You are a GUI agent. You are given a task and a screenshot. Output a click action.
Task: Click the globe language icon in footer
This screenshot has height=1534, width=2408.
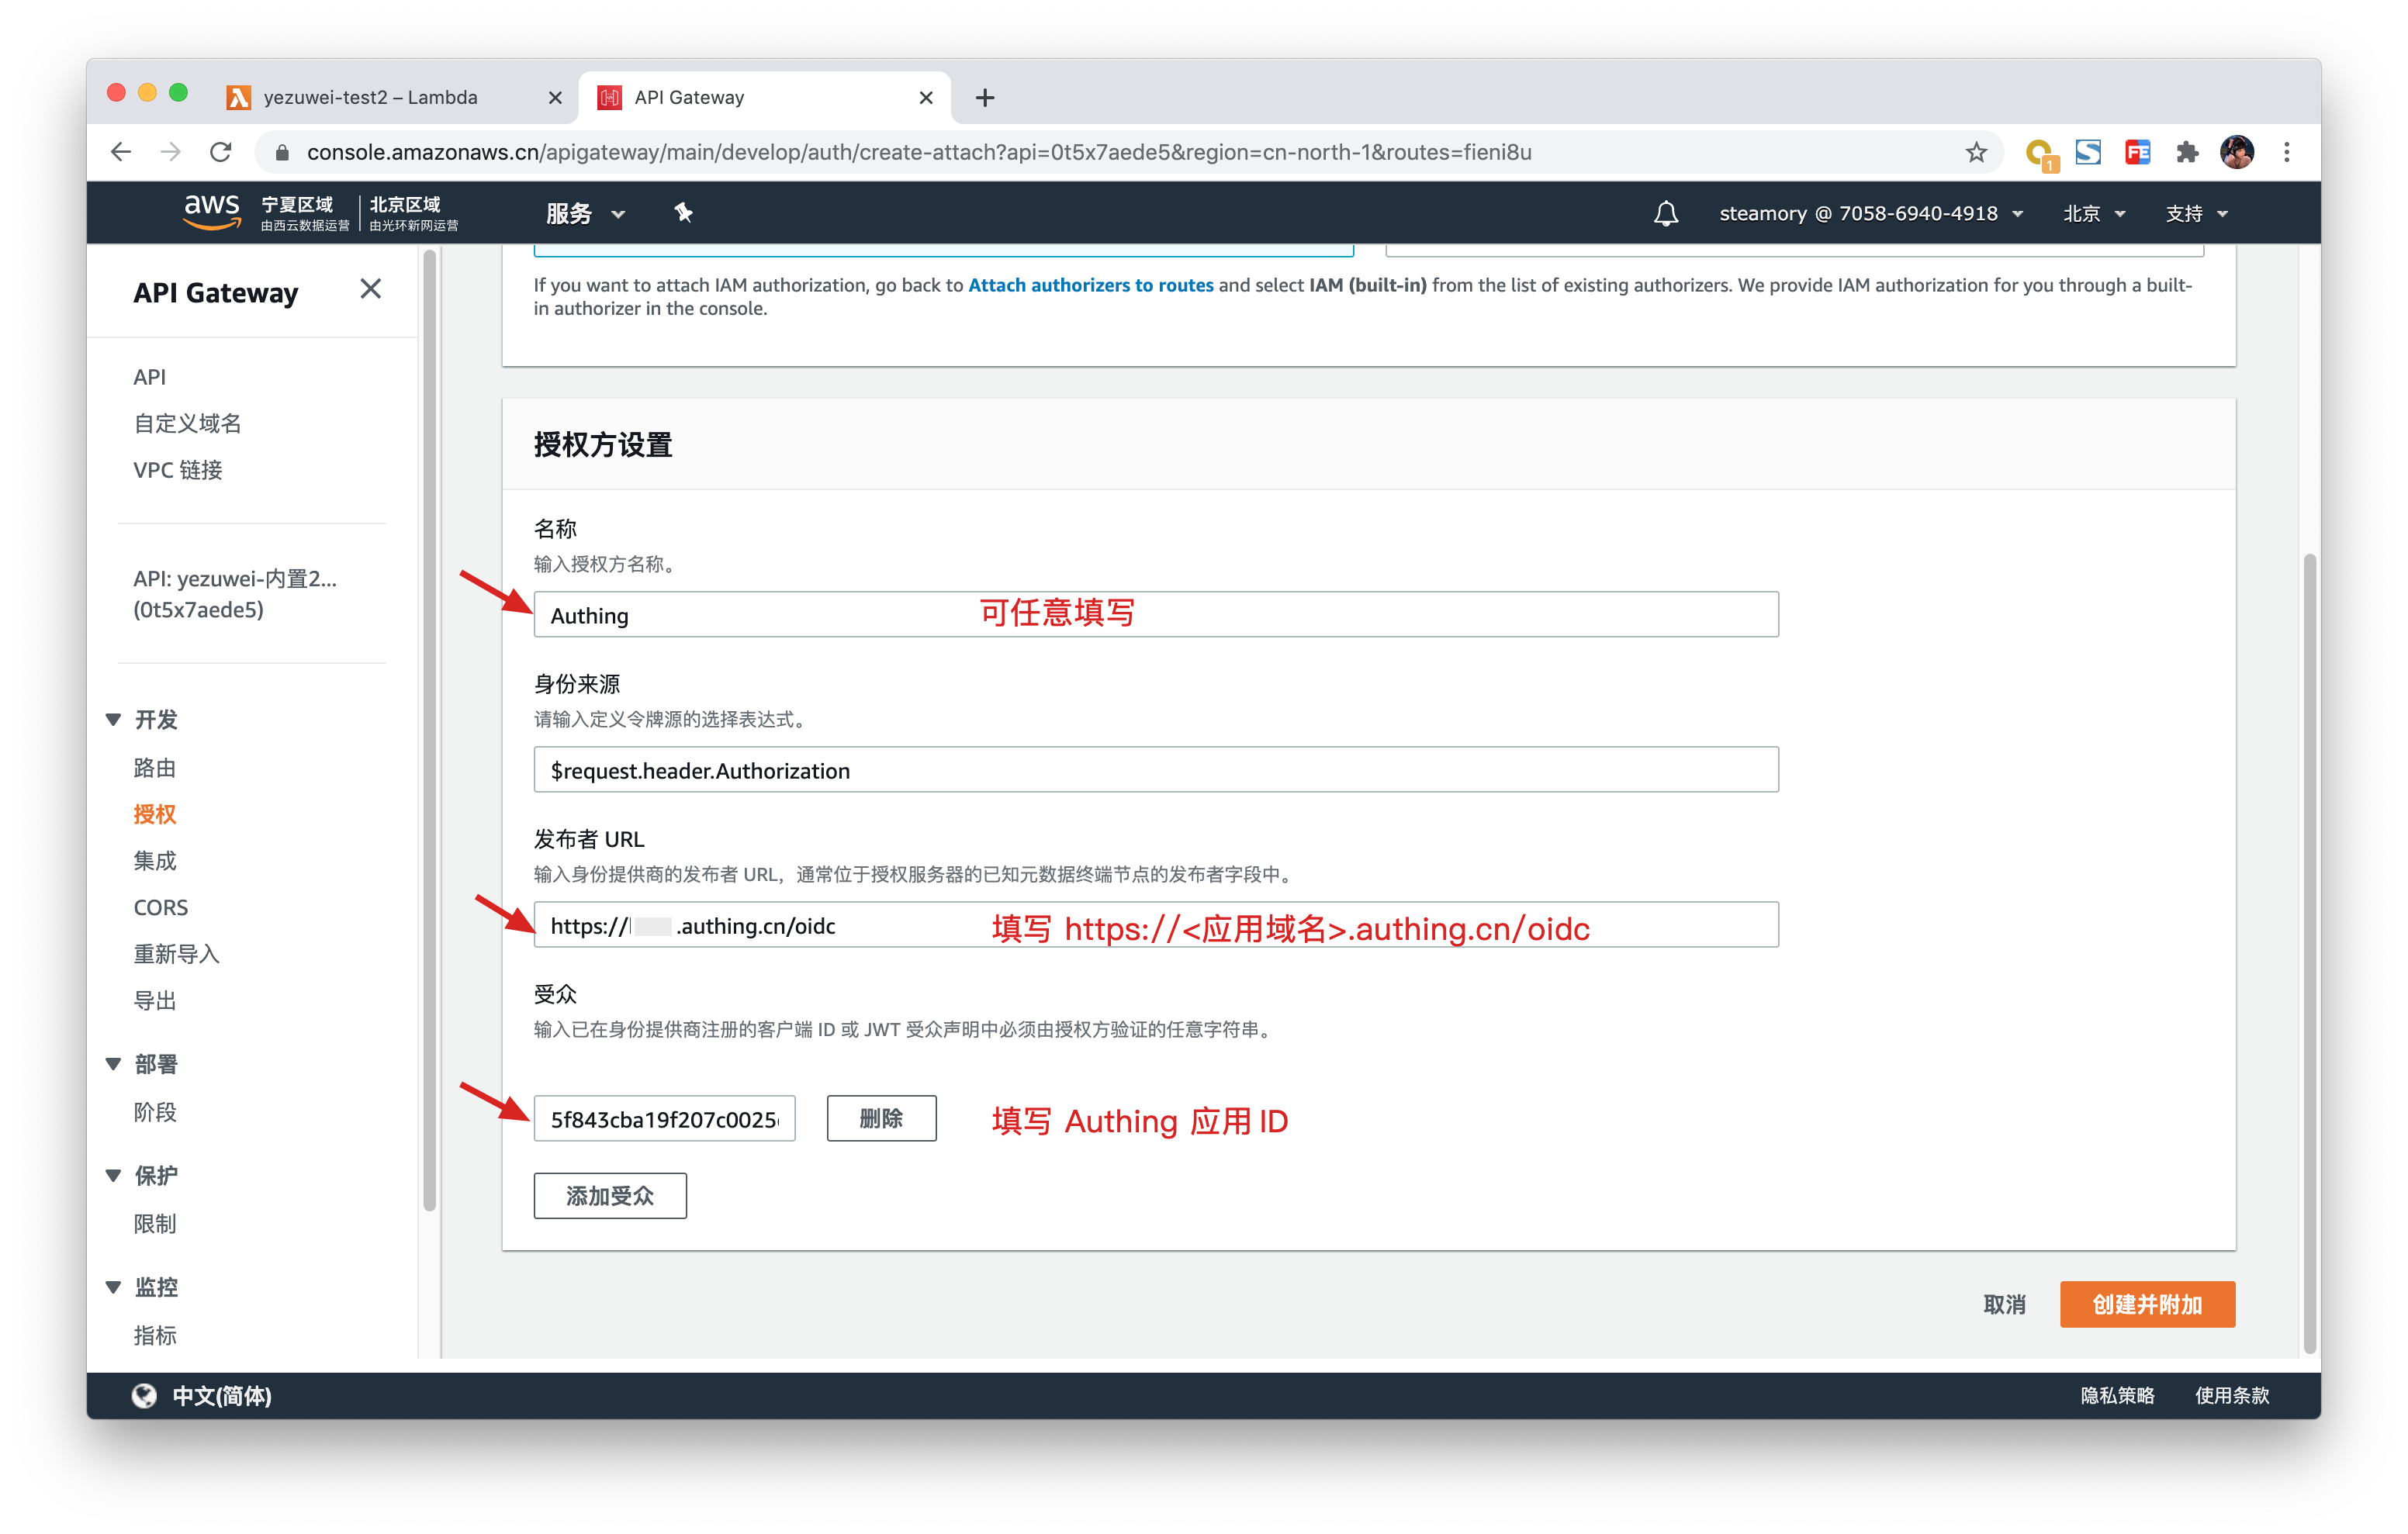(x=144, y=1395)
